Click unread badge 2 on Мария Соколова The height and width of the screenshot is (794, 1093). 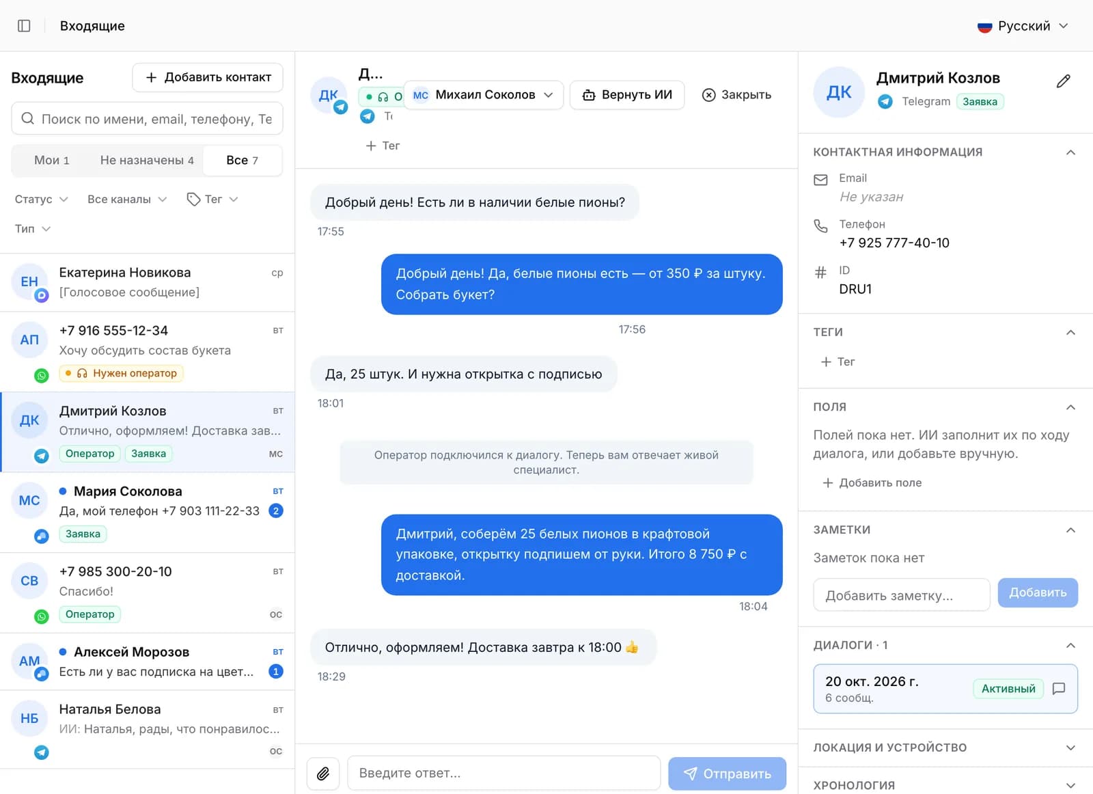(x=276, y=510)
